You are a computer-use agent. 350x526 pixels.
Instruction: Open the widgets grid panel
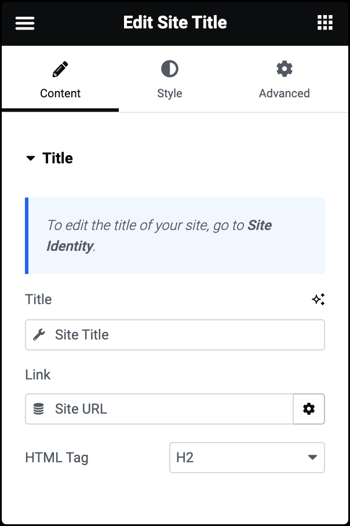point(325,23)
